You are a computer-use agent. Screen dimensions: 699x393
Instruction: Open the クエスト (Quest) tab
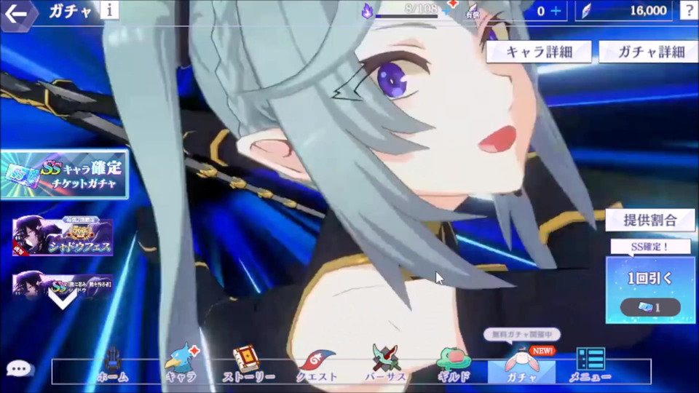click(317, 366)
